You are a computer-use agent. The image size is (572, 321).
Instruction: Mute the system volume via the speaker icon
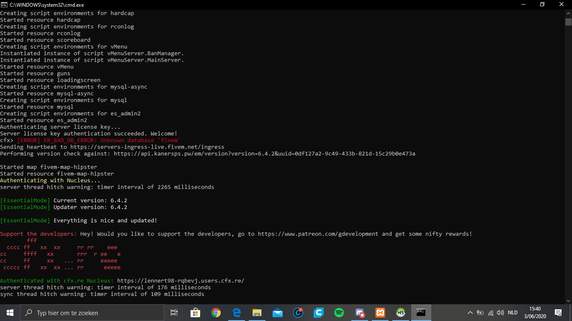501,313
